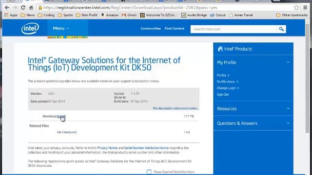Open the File Checksums link
The height and width of the screenshot is (175, 312).
[x=67, y=132]
